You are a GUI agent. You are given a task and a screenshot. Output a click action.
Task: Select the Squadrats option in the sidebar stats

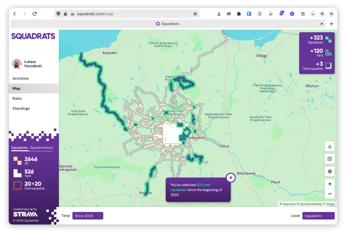19,148
